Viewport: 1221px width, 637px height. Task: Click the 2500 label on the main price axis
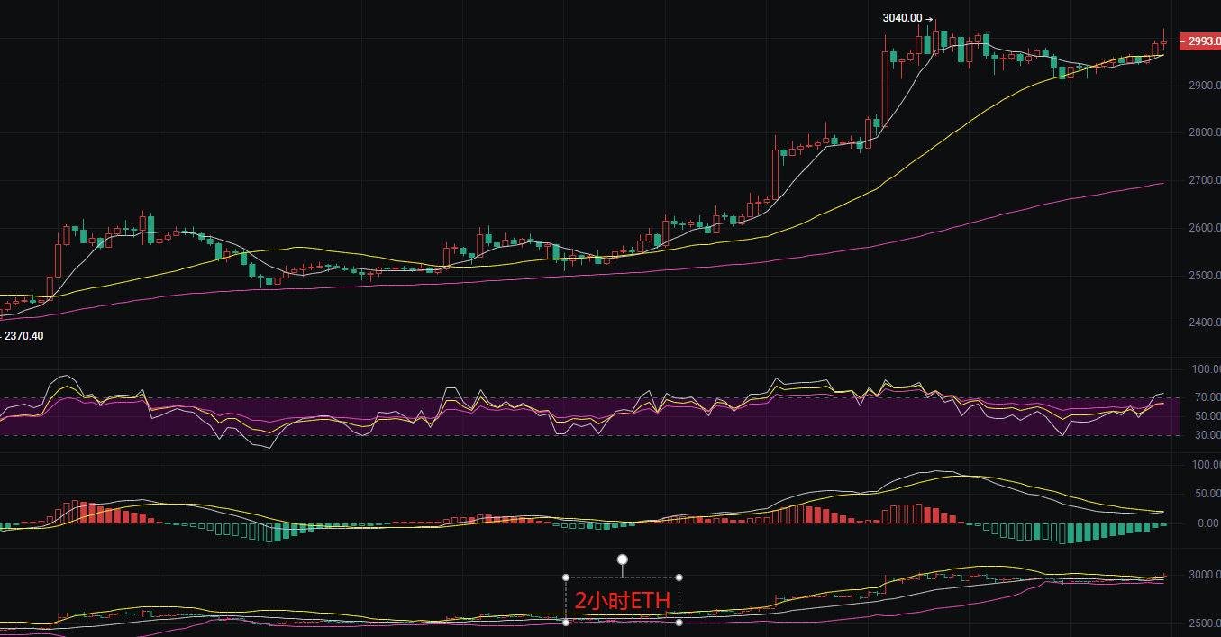tap(1204, 276)
